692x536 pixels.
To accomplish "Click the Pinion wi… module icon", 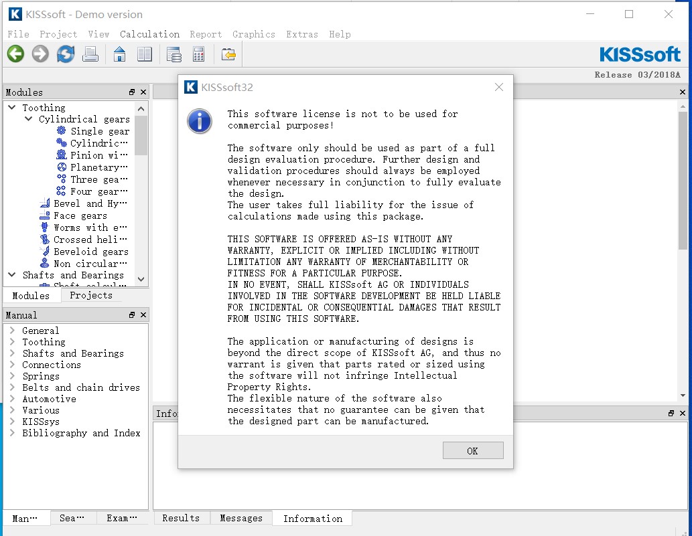I will [62, 155].
